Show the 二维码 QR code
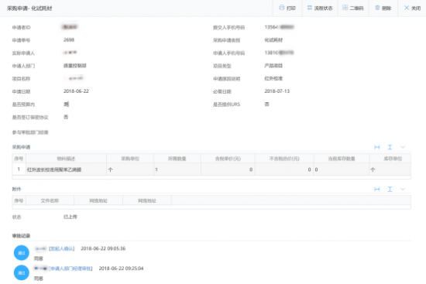Image resolution: width=426 pixels, height=284 pixels. [x=352, y=9]
